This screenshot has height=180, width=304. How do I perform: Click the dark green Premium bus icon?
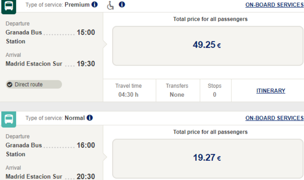tap(8, 6)
